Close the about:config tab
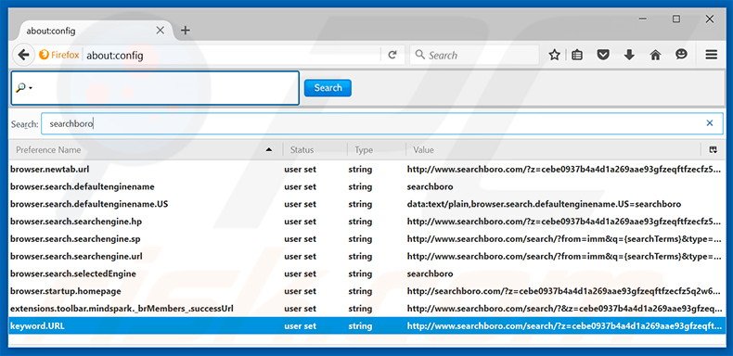This screenshot has height=356, width=733. click(x=160, y=31)
